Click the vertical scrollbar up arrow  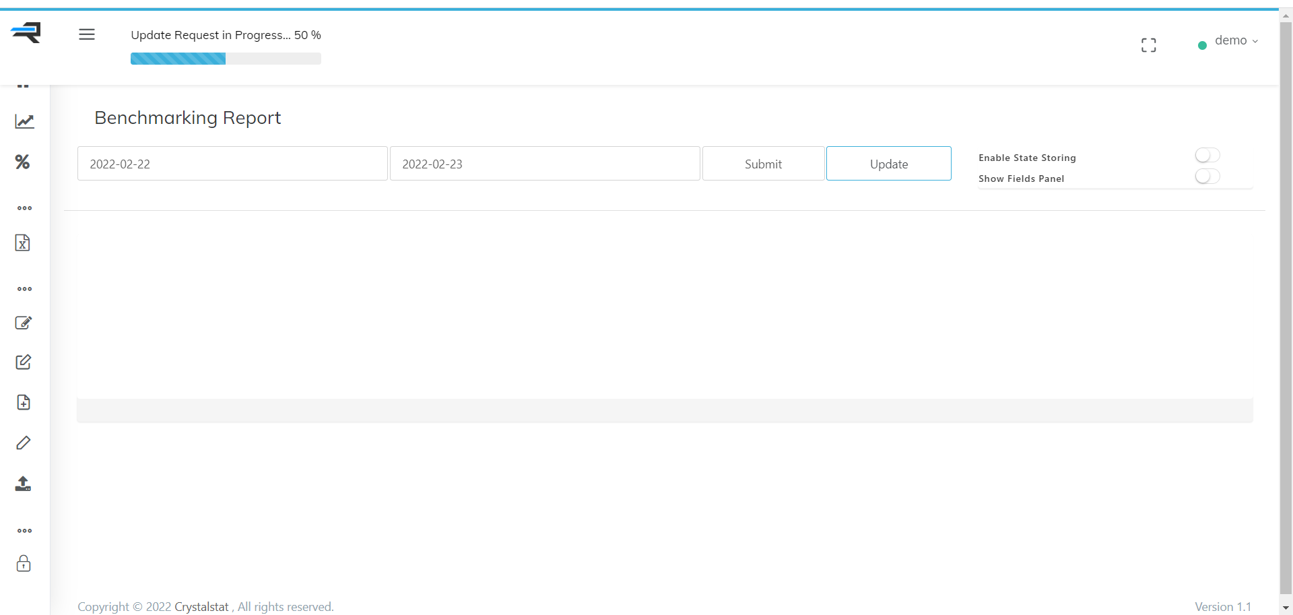(x=1286, y=16)
